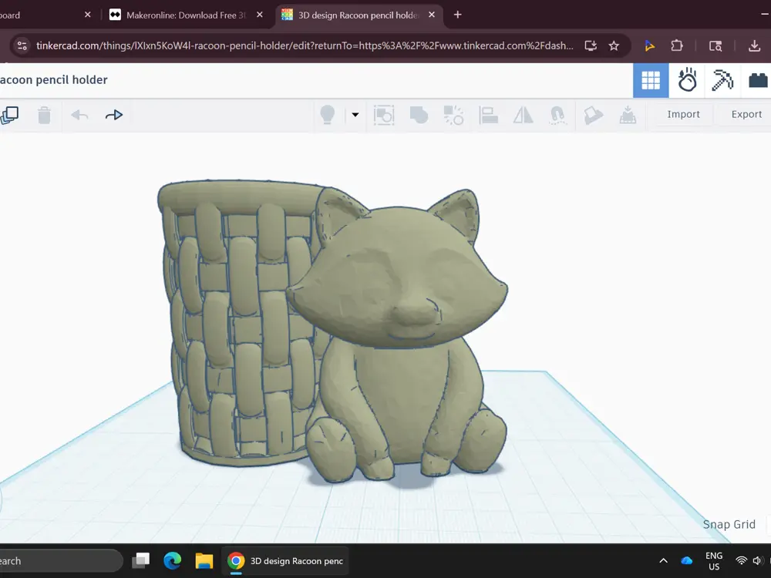The image size is (771, 578).
Task: Click the orange arrow extension icon
Action: 649,45
